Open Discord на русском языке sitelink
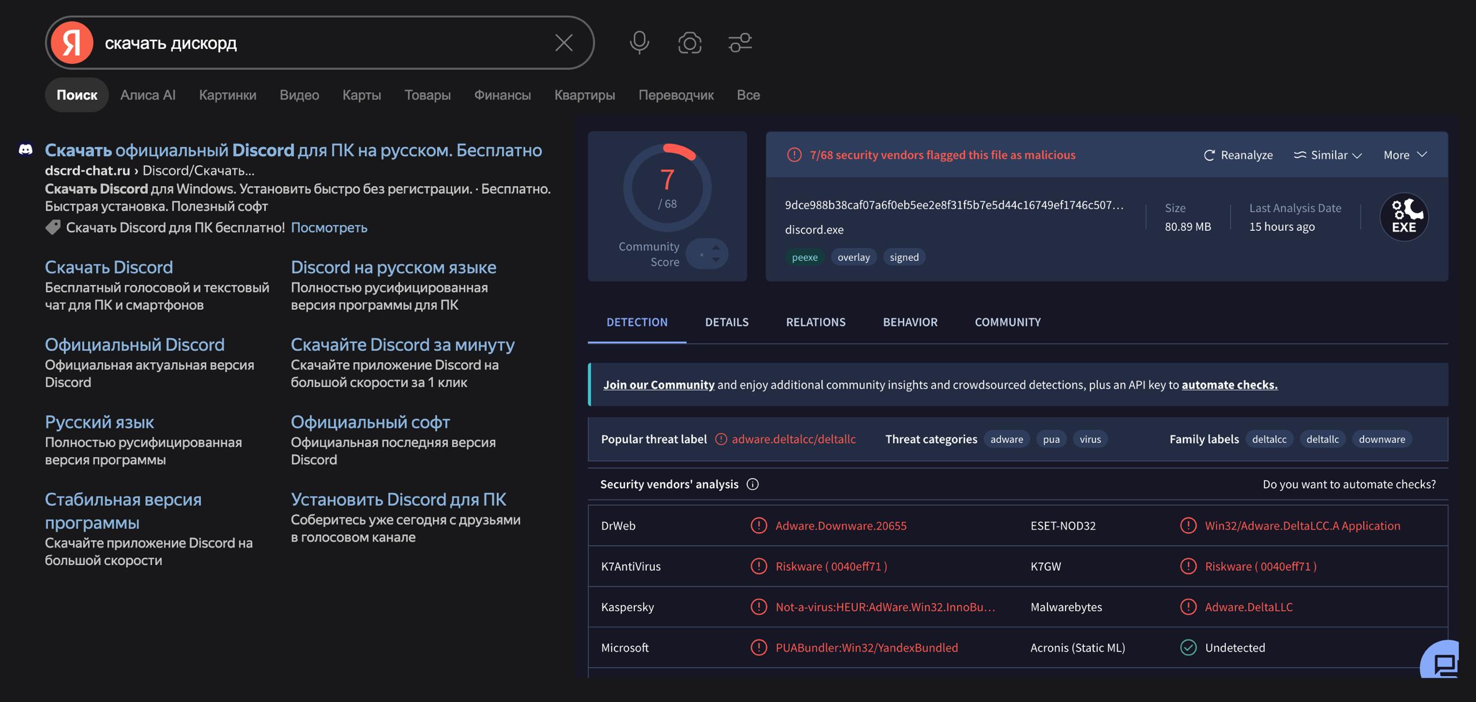 (x=393, y=267)
